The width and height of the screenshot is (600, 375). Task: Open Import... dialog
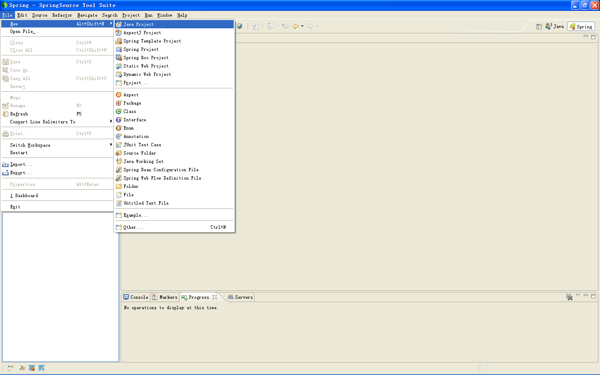pos(57,164)
